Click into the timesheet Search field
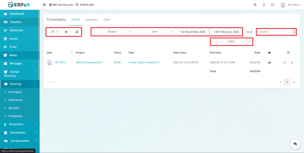 pyautogui.click(x=275, y=32)
